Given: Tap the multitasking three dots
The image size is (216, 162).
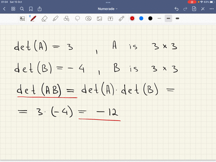Looking at the screenshot, I should [108, 2].
